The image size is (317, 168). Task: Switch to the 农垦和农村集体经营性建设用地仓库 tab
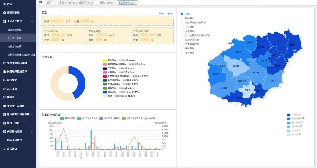tap(76, 3)
